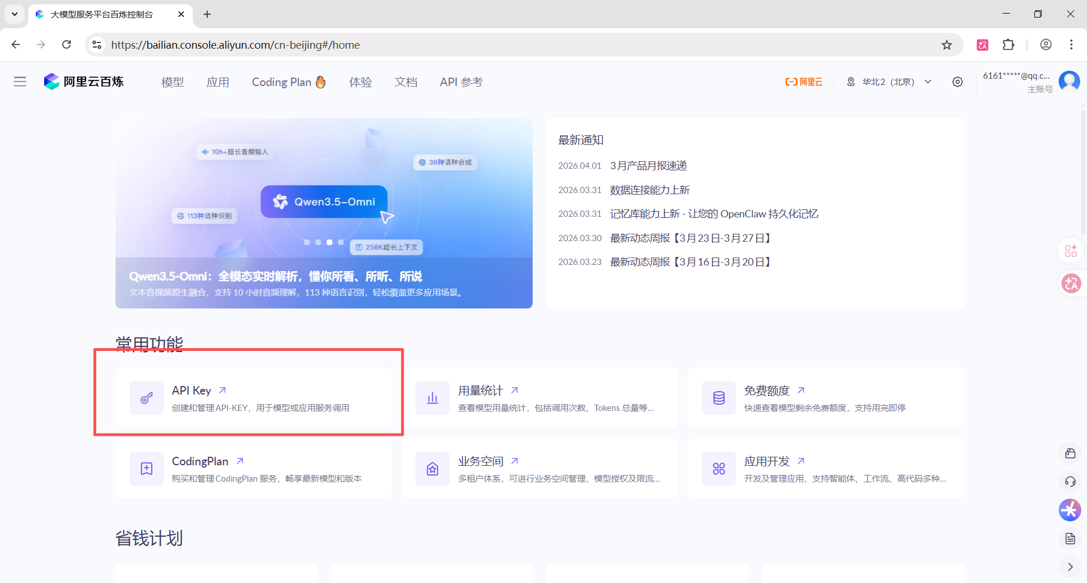Click the API Key key icon
Viewport: 1087px width, 583px height.
point(147,398)
